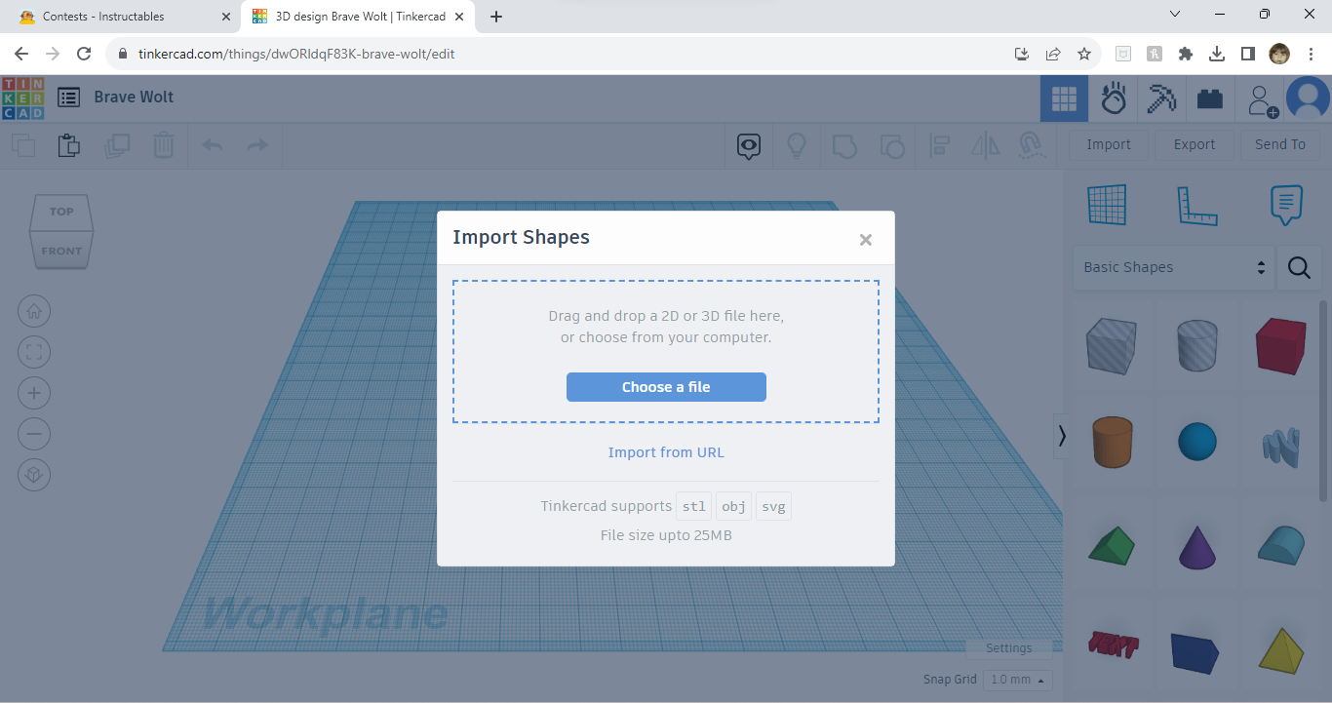Reload the page in Chrome
1332x703 pixels.
coord(84,54)
